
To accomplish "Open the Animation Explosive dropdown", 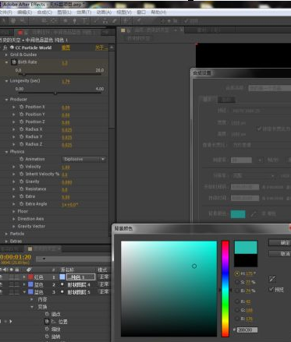I will pos(84,159).
